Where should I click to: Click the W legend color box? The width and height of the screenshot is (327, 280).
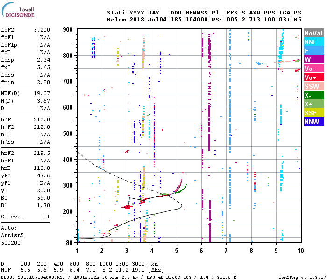click(314, 60)
